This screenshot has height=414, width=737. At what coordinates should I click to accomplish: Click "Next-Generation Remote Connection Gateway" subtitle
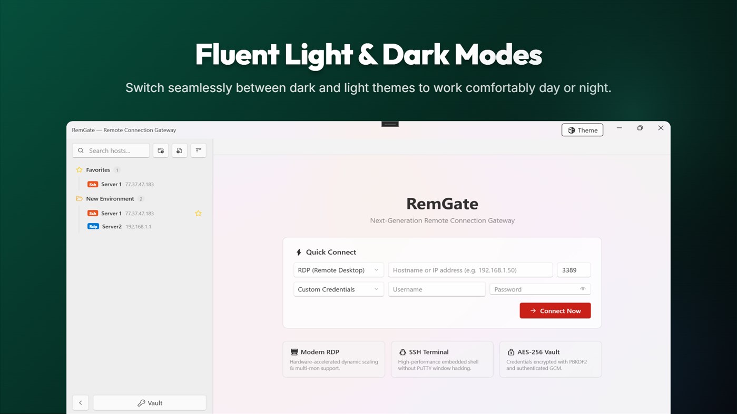[442, 220]
